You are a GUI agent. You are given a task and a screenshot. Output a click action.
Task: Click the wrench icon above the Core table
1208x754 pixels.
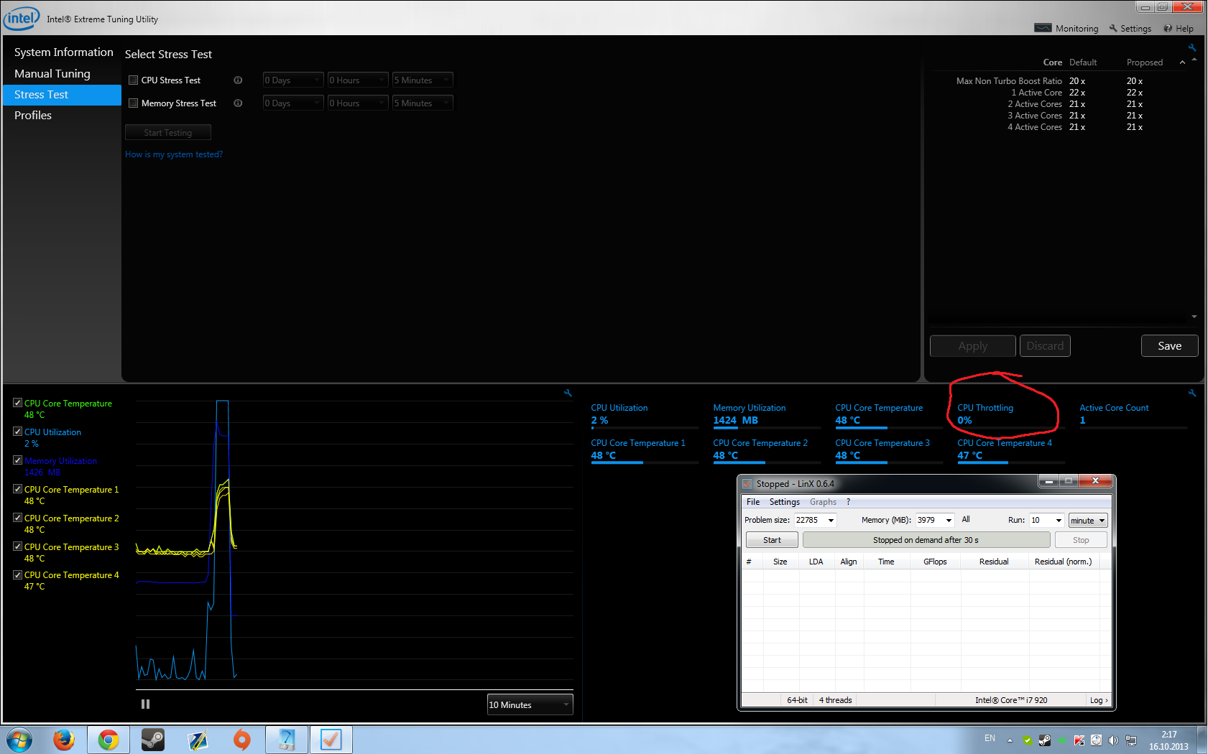[x=1192, y=48]
